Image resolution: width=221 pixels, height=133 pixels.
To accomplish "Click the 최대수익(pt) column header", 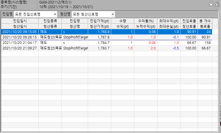I will (x=169, y=21).
